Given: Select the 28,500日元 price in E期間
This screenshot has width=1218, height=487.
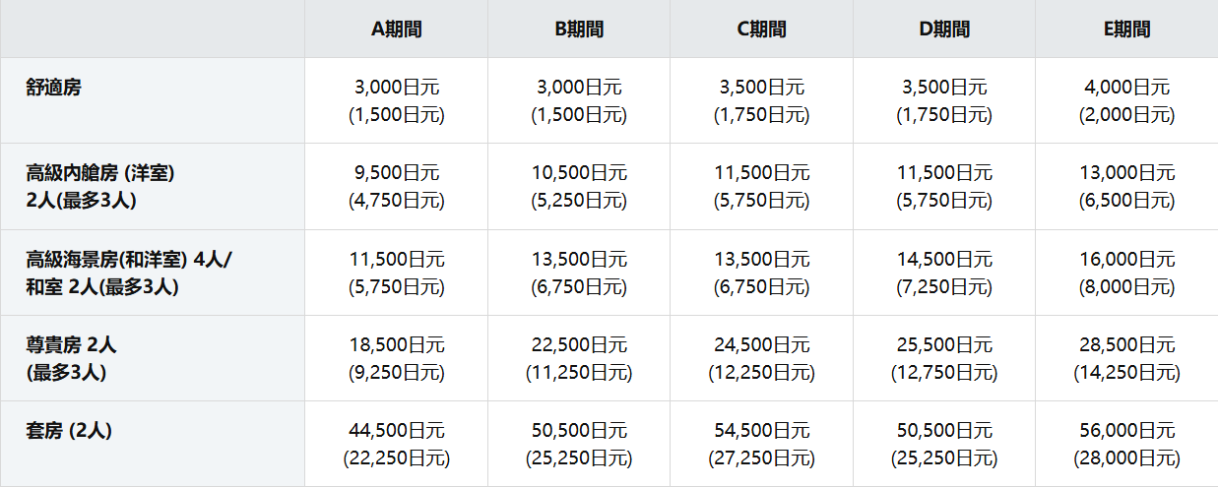Looking at the screenshot, I should tap(1126, 345).
